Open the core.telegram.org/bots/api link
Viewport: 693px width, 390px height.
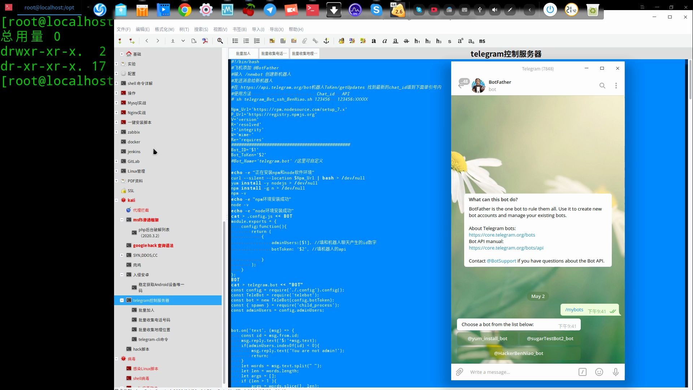pos(506,248)
